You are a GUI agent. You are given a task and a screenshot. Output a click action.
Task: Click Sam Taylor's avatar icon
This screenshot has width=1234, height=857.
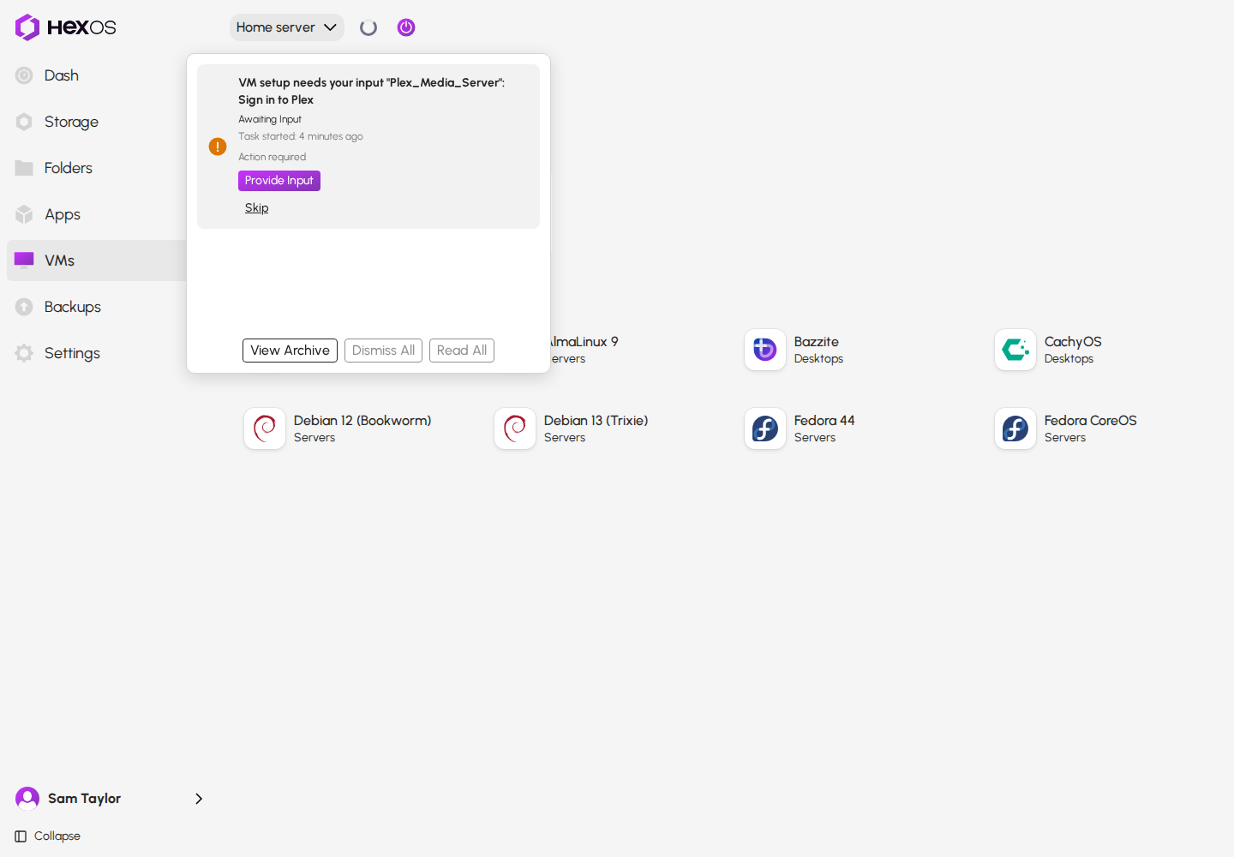[x=27, y=799]
